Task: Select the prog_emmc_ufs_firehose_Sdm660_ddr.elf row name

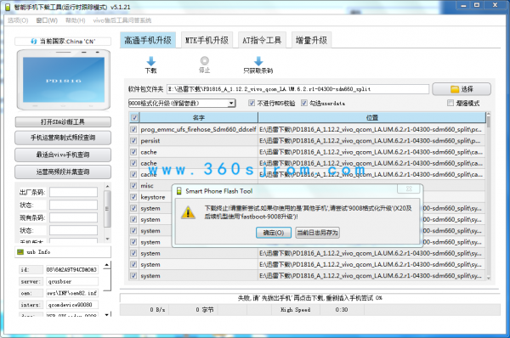Action: tap(198, 129)
